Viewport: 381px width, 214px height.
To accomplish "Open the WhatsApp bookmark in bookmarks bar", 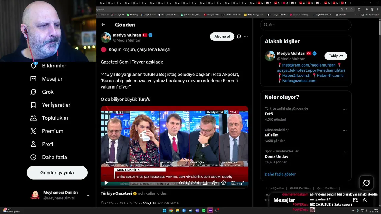I will click(x=132, y=15).
